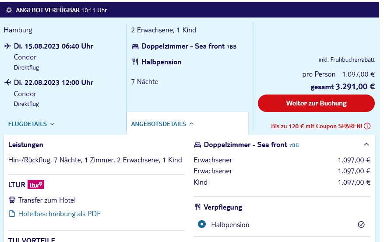
Task: Click the pink ltur logo badge
Action: pos(36,185)
